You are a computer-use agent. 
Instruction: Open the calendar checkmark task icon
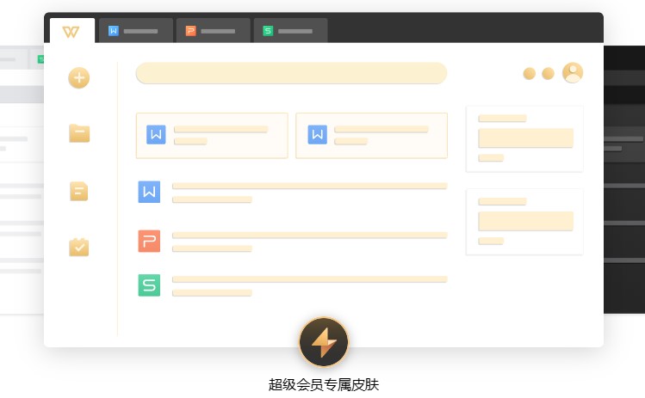(x=79, y=247)
